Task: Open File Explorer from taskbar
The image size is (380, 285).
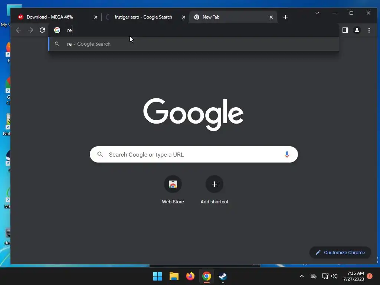Action: pos(174,276)
